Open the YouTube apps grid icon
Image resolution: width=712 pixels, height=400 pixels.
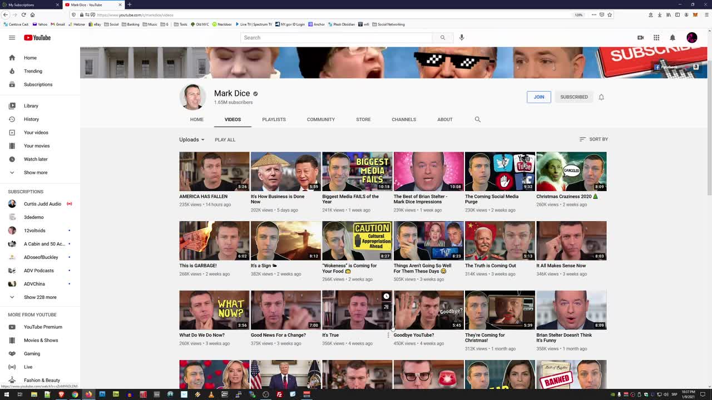[x=656, y=38]
